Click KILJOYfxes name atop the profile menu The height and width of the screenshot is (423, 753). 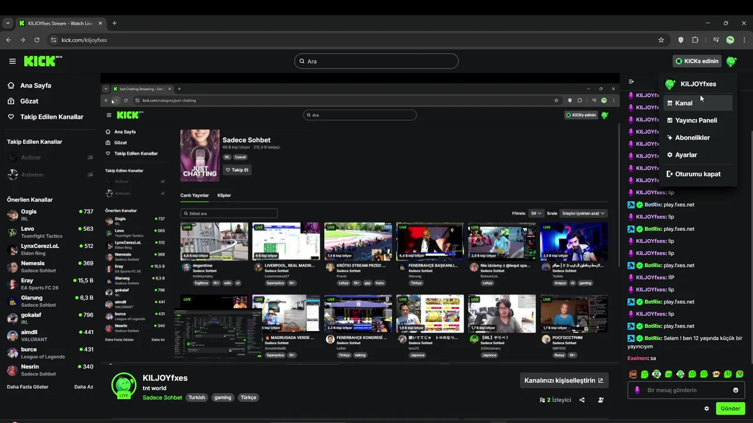tap(698, 84)
